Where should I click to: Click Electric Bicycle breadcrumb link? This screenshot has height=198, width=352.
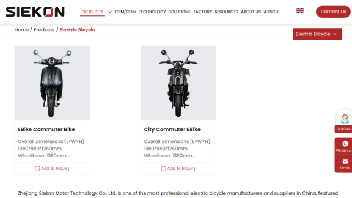(77, 30)
